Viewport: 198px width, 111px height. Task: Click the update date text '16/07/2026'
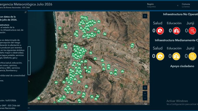pos(11,101)
